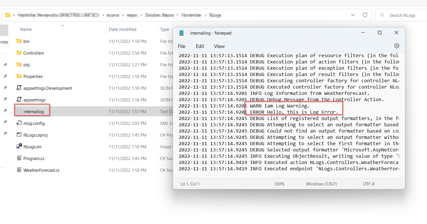Click Controllers' 11/11/2022 1:54 PM date
Screen dimensions: 427x224
coord(128,53)
